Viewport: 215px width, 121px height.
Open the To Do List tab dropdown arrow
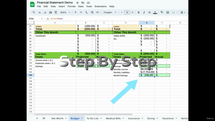101,118
